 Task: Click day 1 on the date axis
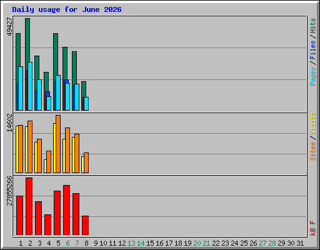click(21, 243)
